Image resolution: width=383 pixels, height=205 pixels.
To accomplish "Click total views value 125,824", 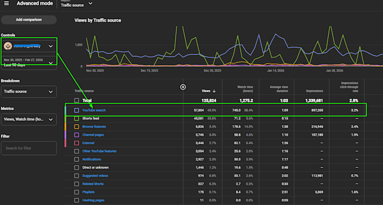I will click(x=209, y=101).
